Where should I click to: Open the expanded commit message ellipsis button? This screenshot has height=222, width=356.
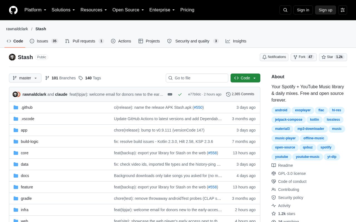(x=170, y=94)
